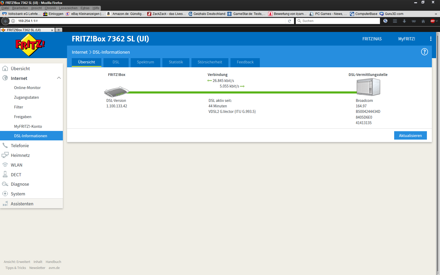This screenshot has width=440, height=275.
Task: Click the S extension icon in toolbar
Action: 386,21
